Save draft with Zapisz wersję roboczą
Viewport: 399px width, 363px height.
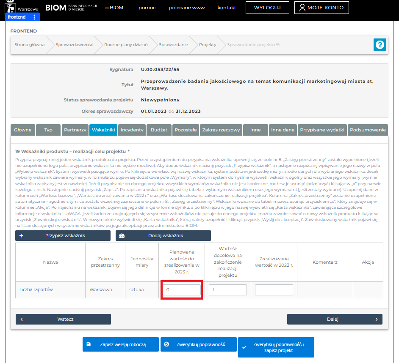pyautogui.click(x=120, y=344)
